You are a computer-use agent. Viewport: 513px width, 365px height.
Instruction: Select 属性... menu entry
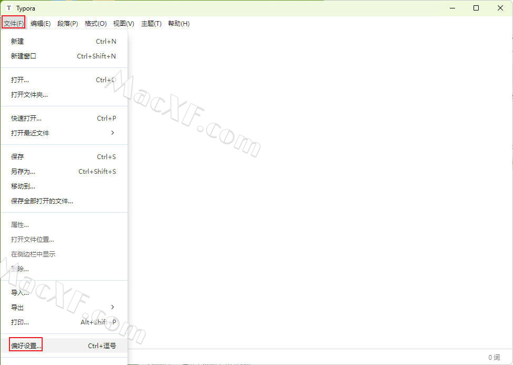coord(64,225)
